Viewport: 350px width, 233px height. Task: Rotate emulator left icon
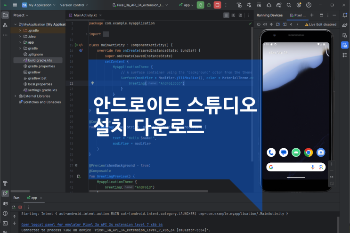click(278, 24)
